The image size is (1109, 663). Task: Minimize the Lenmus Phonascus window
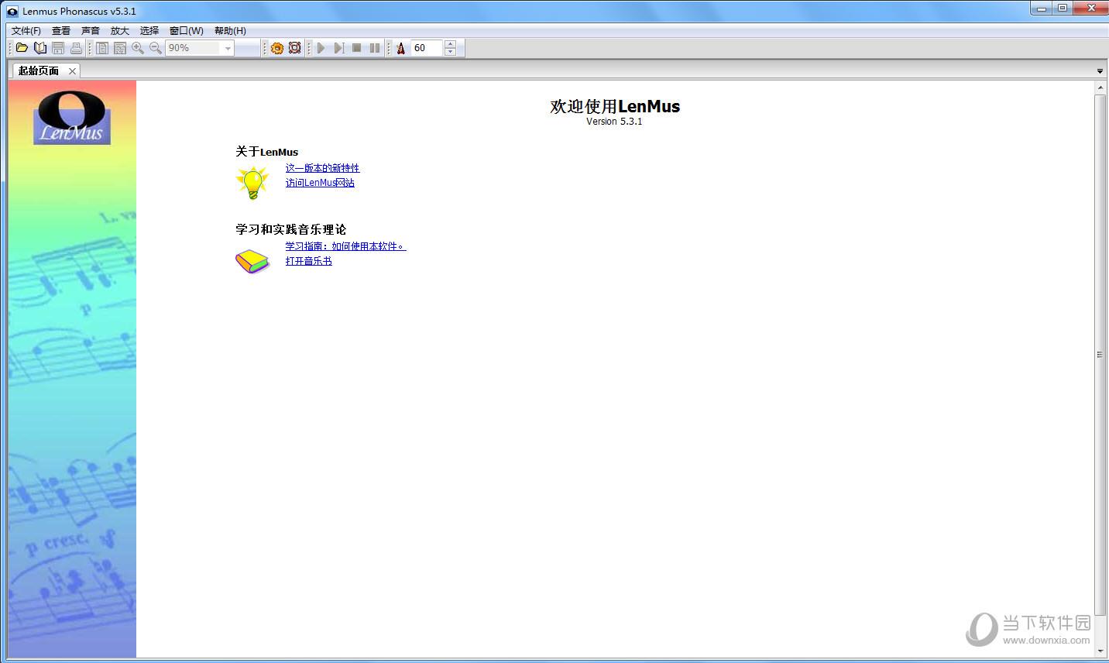coord(1042,9)
